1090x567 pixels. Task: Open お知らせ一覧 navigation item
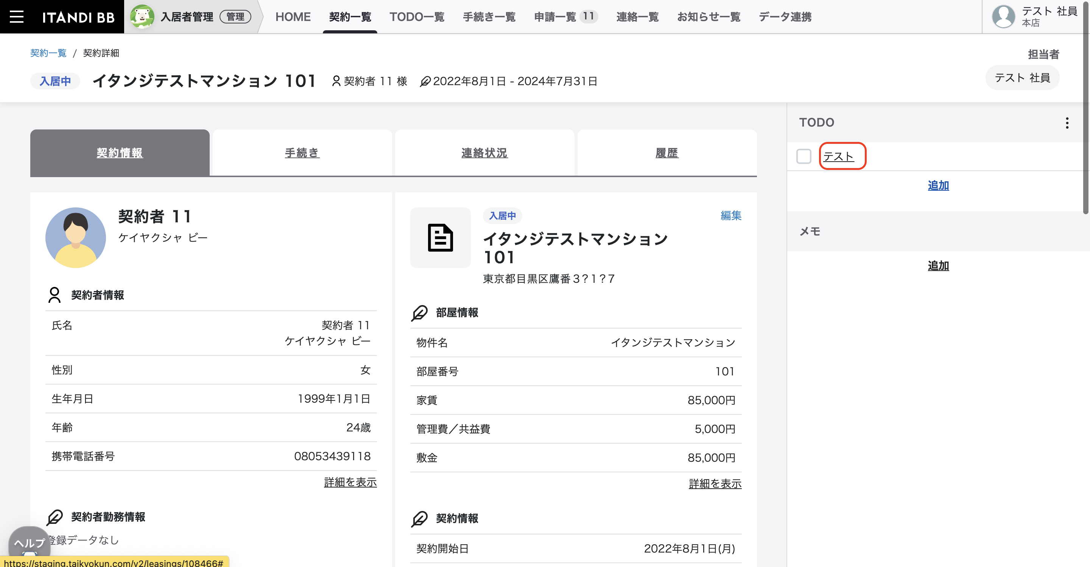(x=709, y=17)
